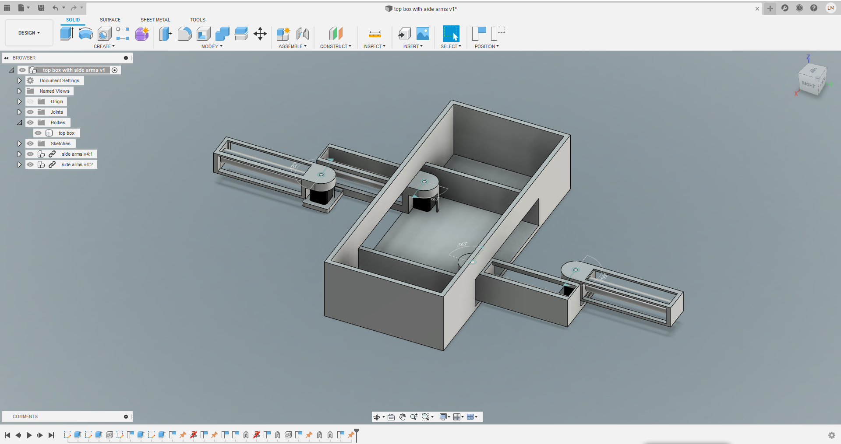Expand the Named Views folder
The width and height of the screenshot is (841, 444).
click(19, 91)
